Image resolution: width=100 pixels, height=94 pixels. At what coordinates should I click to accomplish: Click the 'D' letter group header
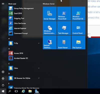pos(9,74)
